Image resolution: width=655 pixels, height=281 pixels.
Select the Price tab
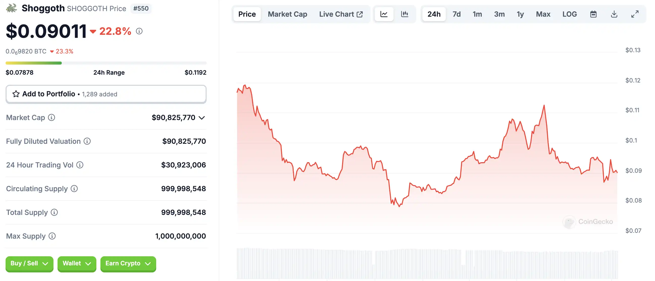[247, 14]
